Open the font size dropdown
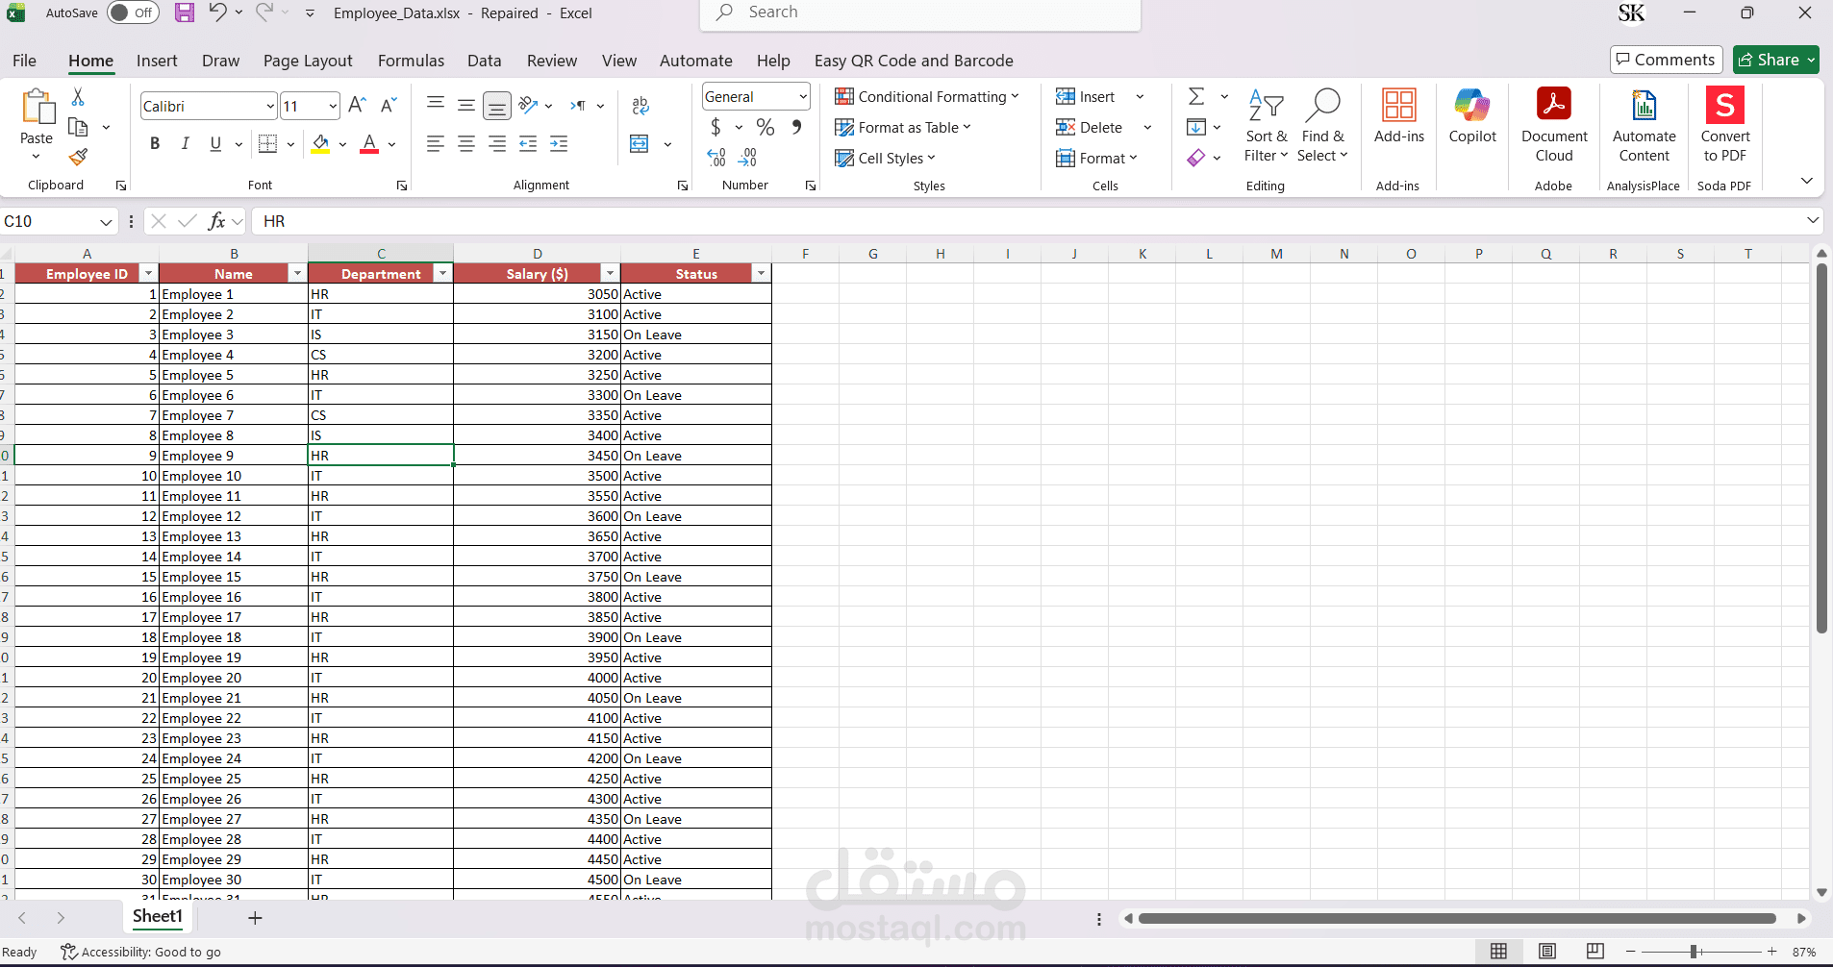The height and width of the screenshot is (967, 1833). [333, 106]
